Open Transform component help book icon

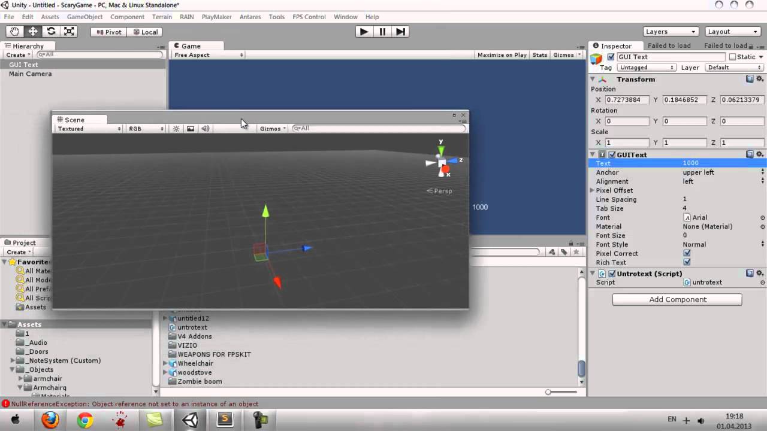tap(750, 79)
